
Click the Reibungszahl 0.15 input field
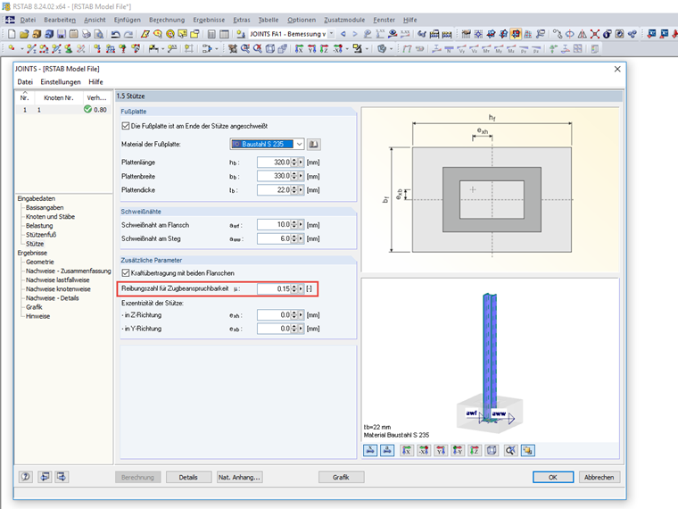tap(274, 288)
